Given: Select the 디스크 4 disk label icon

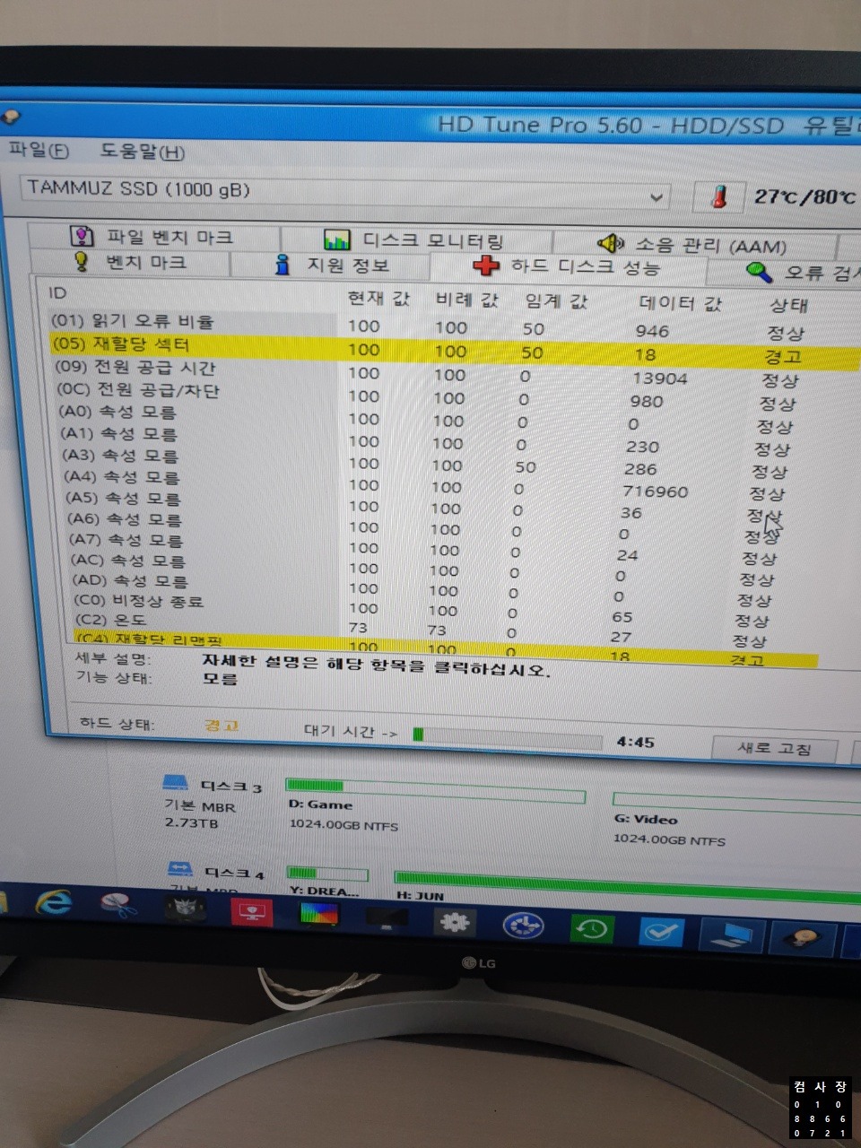Looking at the screenshot, I should click(x=181, y=870).
